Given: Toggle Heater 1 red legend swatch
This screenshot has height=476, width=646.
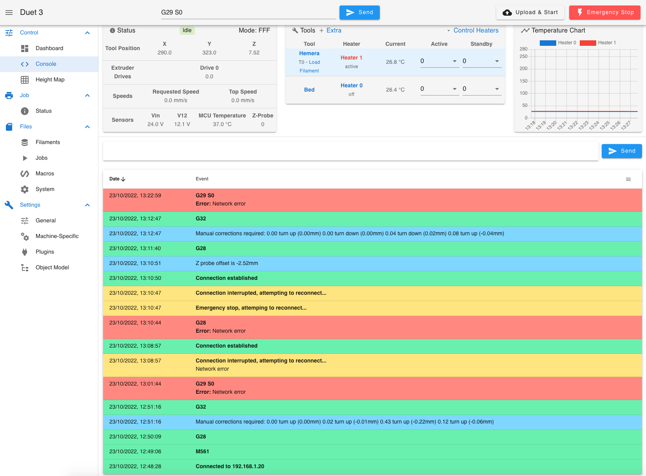Looking at the screenshot, I should [x=588, y=43].
